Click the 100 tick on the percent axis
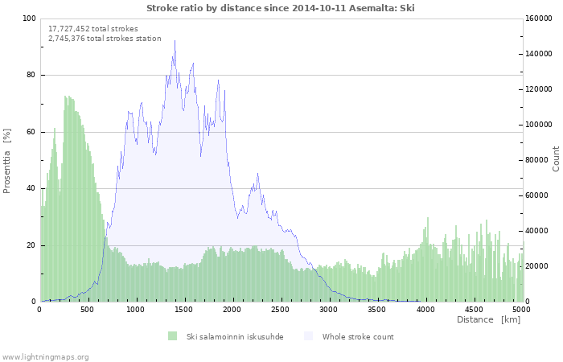Image resolution: width=563 pixels, height=362 pixels. pos(29,19)
